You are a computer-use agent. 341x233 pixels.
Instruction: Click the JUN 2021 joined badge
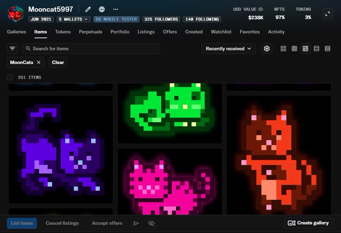(x=41, y=19)
